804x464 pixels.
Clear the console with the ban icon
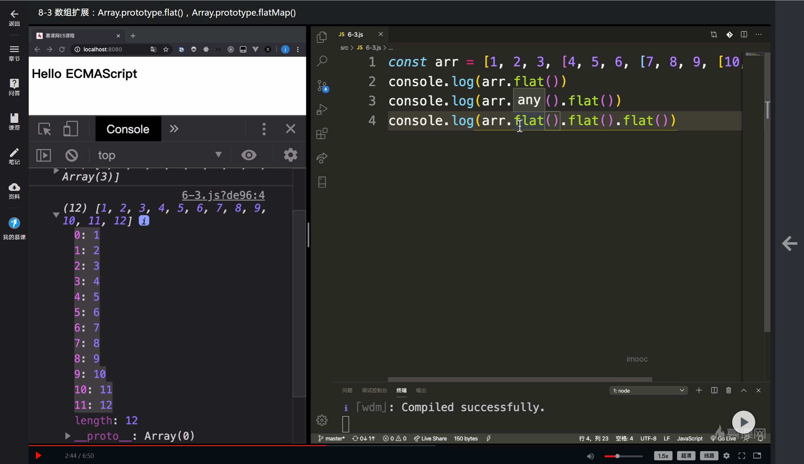point(71,155)
